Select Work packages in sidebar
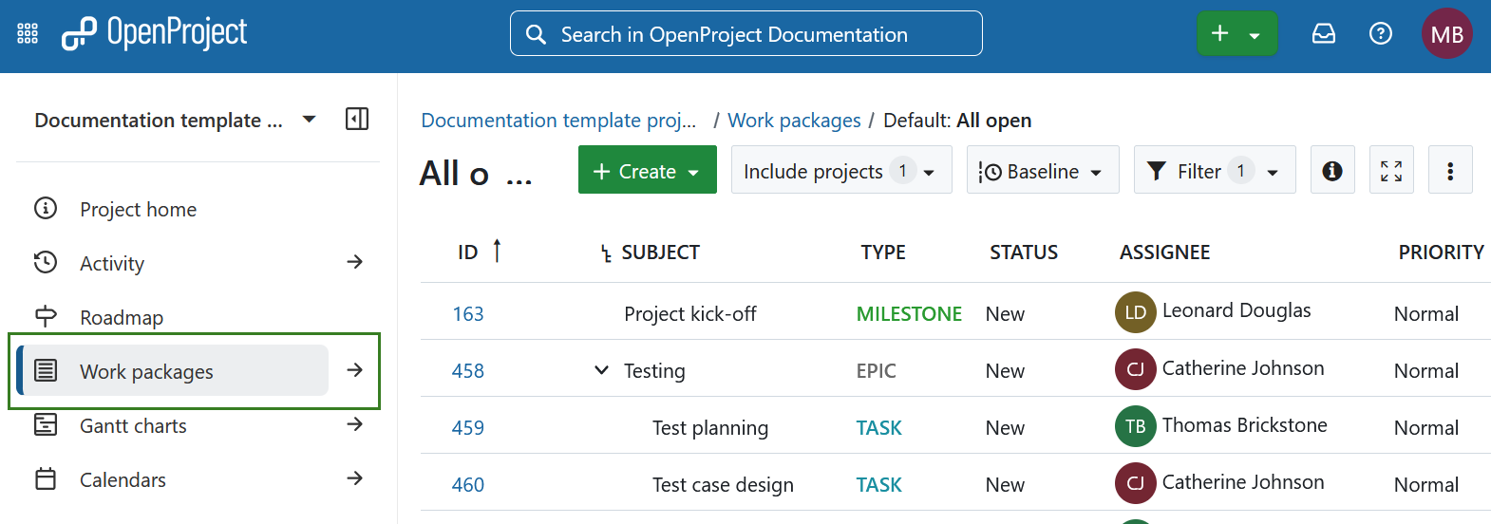The height and width of the screenshot is (524, 1491). [173, 370]
